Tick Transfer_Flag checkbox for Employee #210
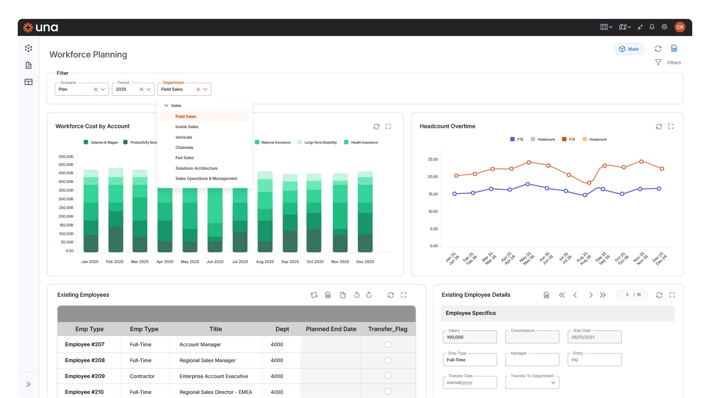Screen dimensions: 710x398 point(388,392)
